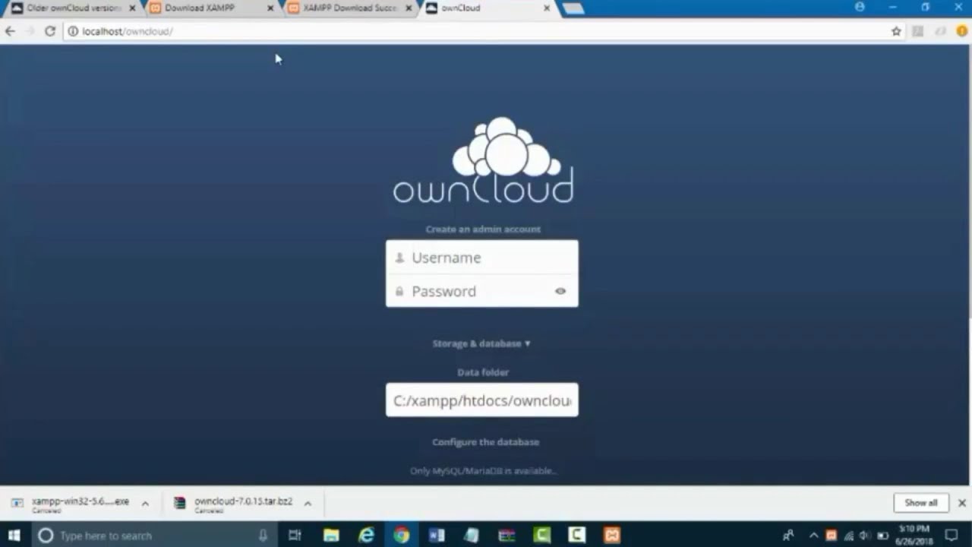
Task: Bookmark this page with the star icon
Action: pyautogui.click(x=896, y=31)
